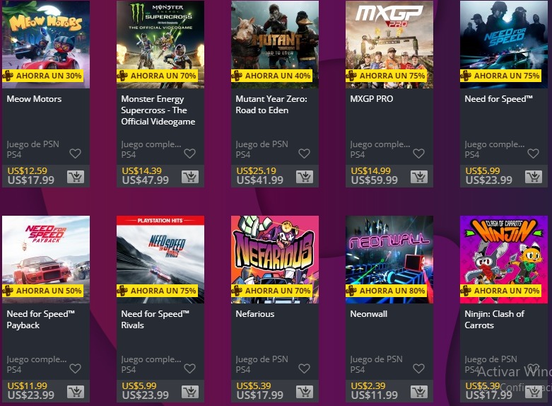
Task: Add Mutant Year Zero to cart
Action: (x=305, y=177)
